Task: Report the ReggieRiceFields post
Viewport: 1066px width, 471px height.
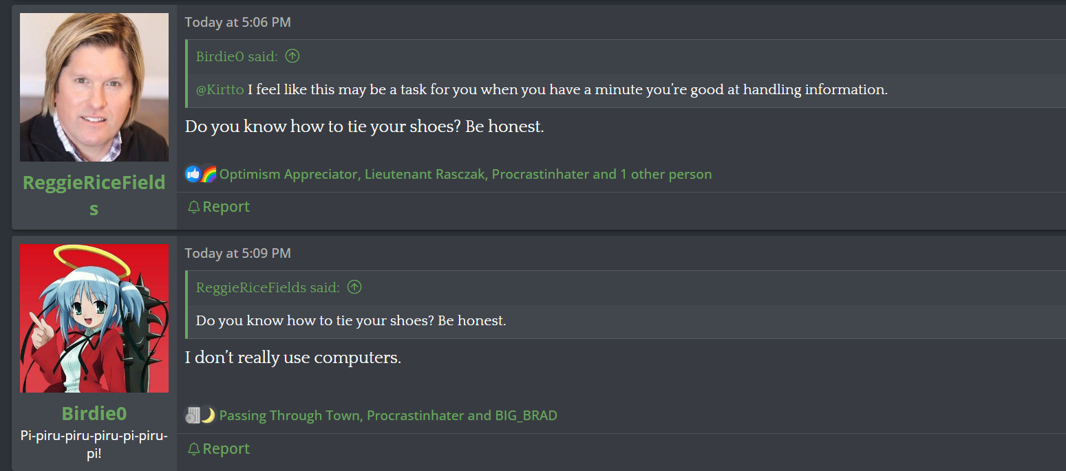Action: (219, 207)
